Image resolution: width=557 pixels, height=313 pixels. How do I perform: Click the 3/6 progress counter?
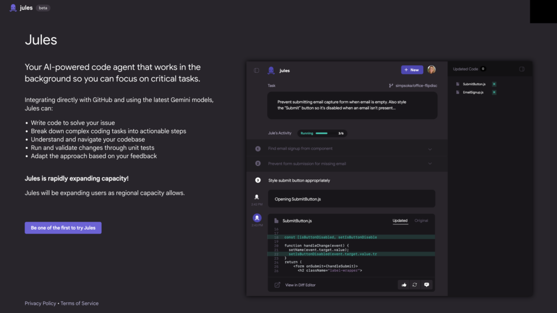point(341,134)
